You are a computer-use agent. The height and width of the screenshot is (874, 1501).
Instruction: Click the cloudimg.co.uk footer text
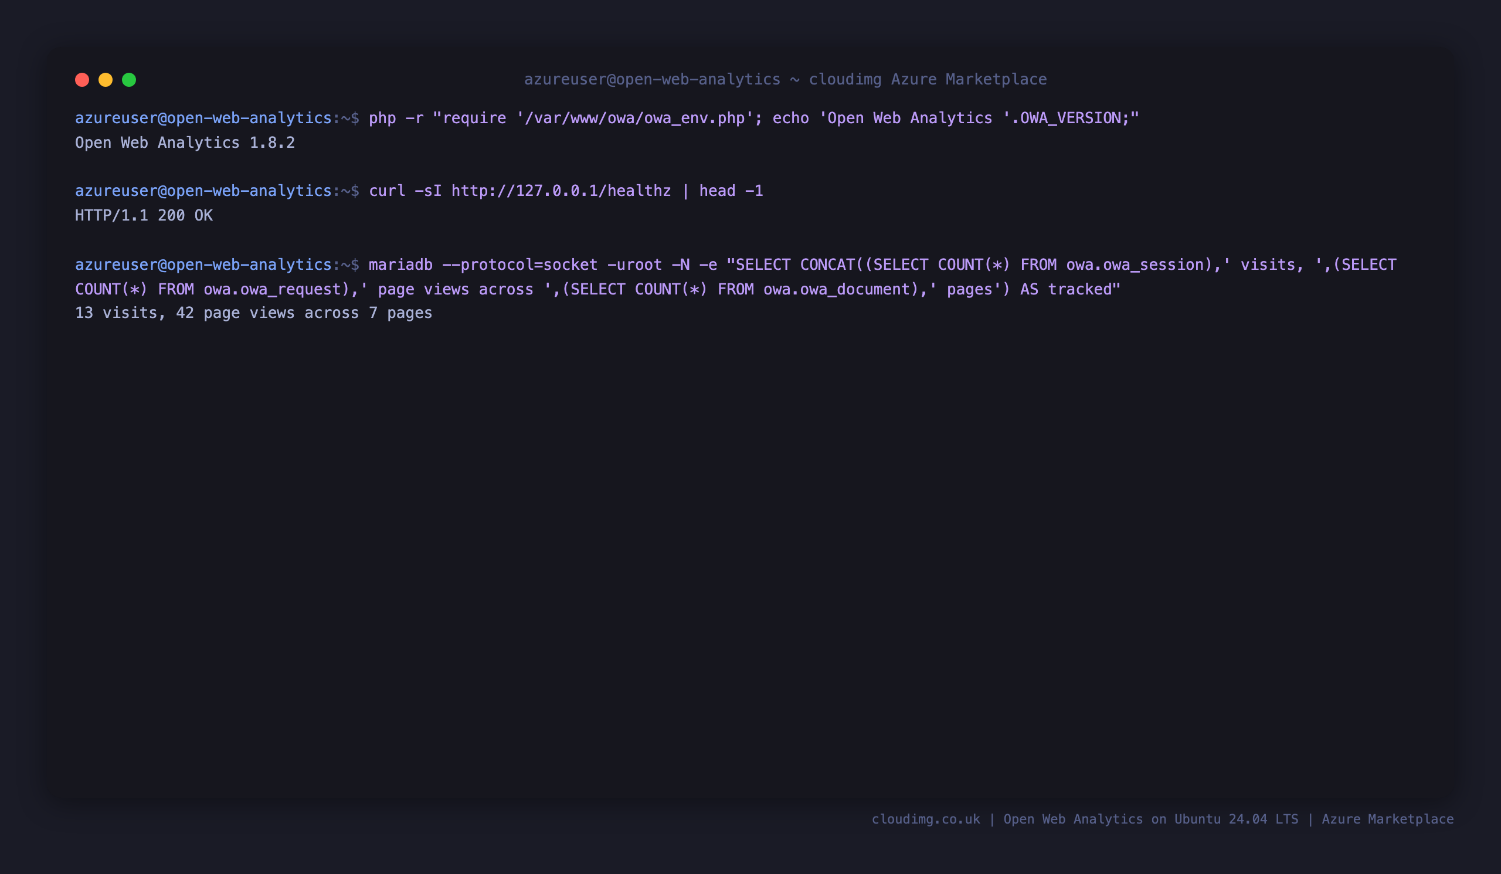click(x=926, y=819)
